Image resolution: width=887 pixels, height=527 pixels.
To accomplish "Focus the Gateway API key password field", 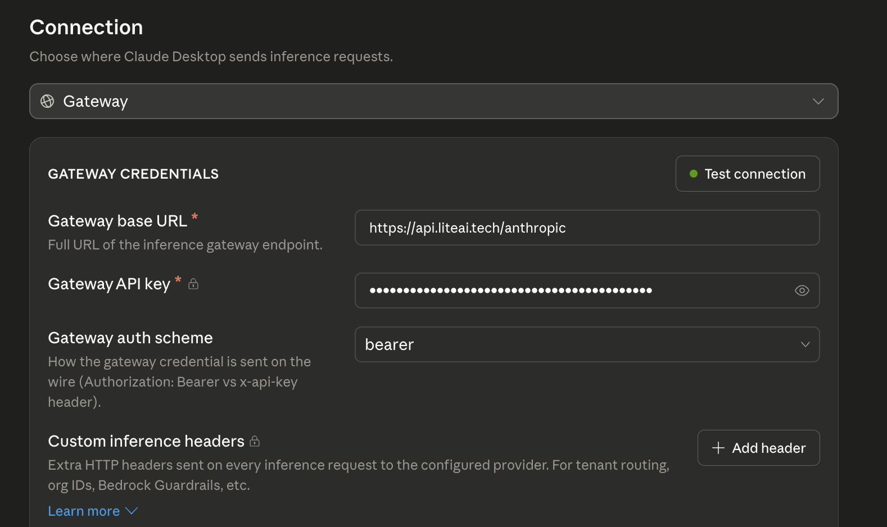I will pos(587,290).
